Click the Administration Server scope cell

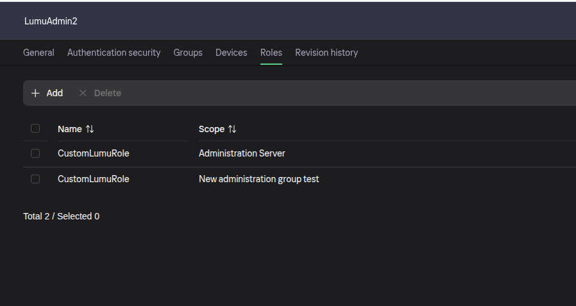242,153
